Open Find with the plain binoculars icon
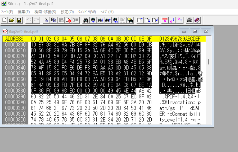Viewport: 238px width, 152px height. click(86, 20)
